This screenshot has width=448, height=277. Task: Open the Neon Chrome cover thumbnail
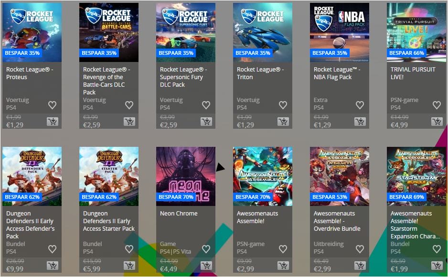186,176
